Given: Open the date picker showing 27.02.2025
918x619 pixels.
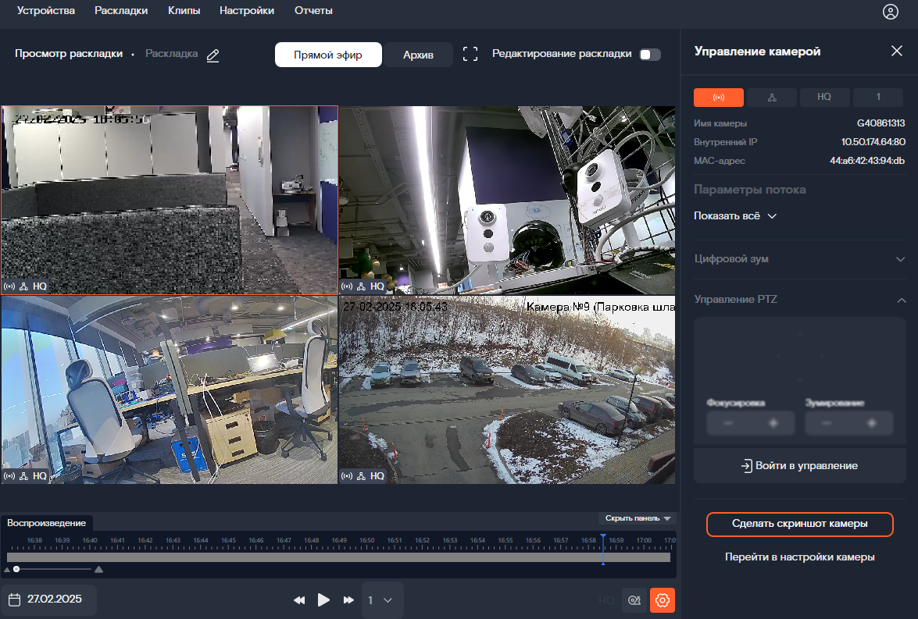Looking at the screenshot, I should 48,599.
